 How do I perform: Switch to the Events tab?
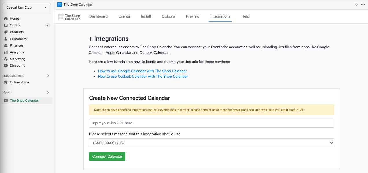124,16
